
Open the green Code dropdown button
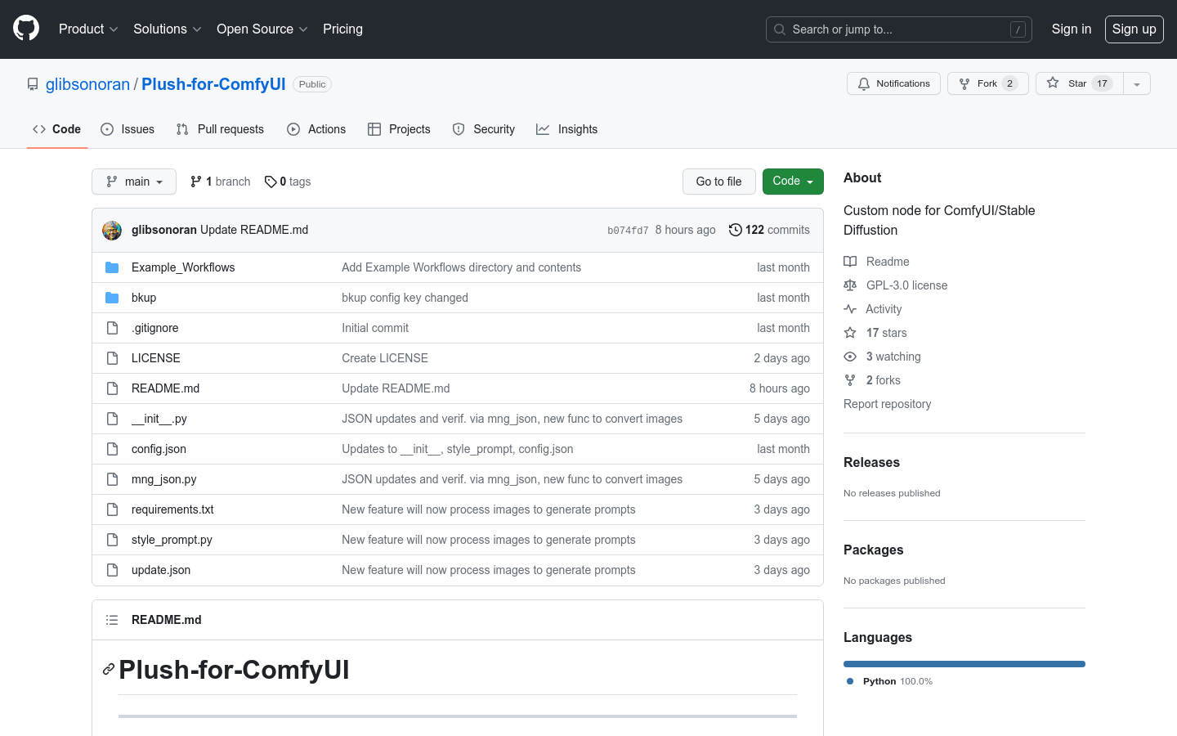coord(793,182)
